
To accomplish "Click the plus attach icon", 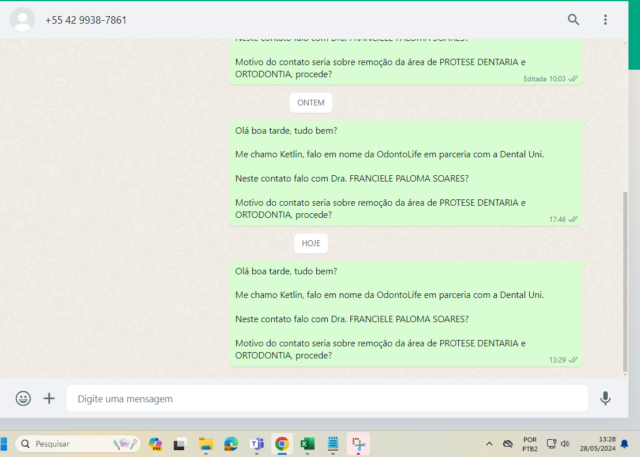I will (x=49, y=398).
